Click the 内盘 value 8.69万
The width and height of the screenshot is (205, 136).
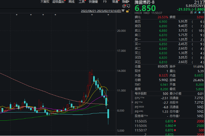(x=199, y=76)
